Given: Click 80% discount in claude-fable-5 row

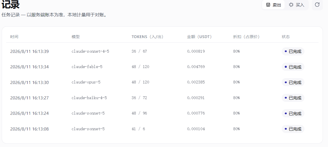Looking at the screenshot, I should (x=237, y=67).
